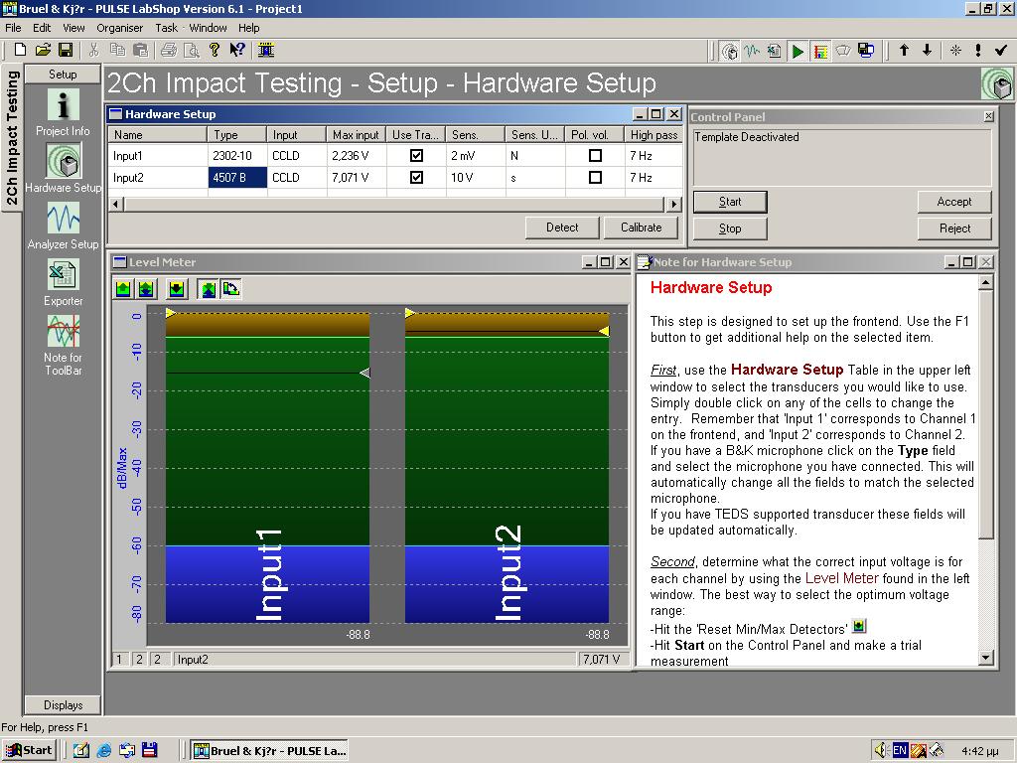Viewport: 1017px width, 763px height.
Task: Select the 2Ch Impact Testing vertical tab
Action: click(12, 137)
